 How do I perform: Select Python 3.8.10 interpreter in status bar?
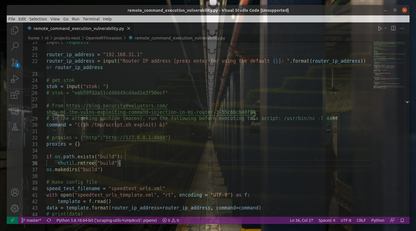[107, 220]
